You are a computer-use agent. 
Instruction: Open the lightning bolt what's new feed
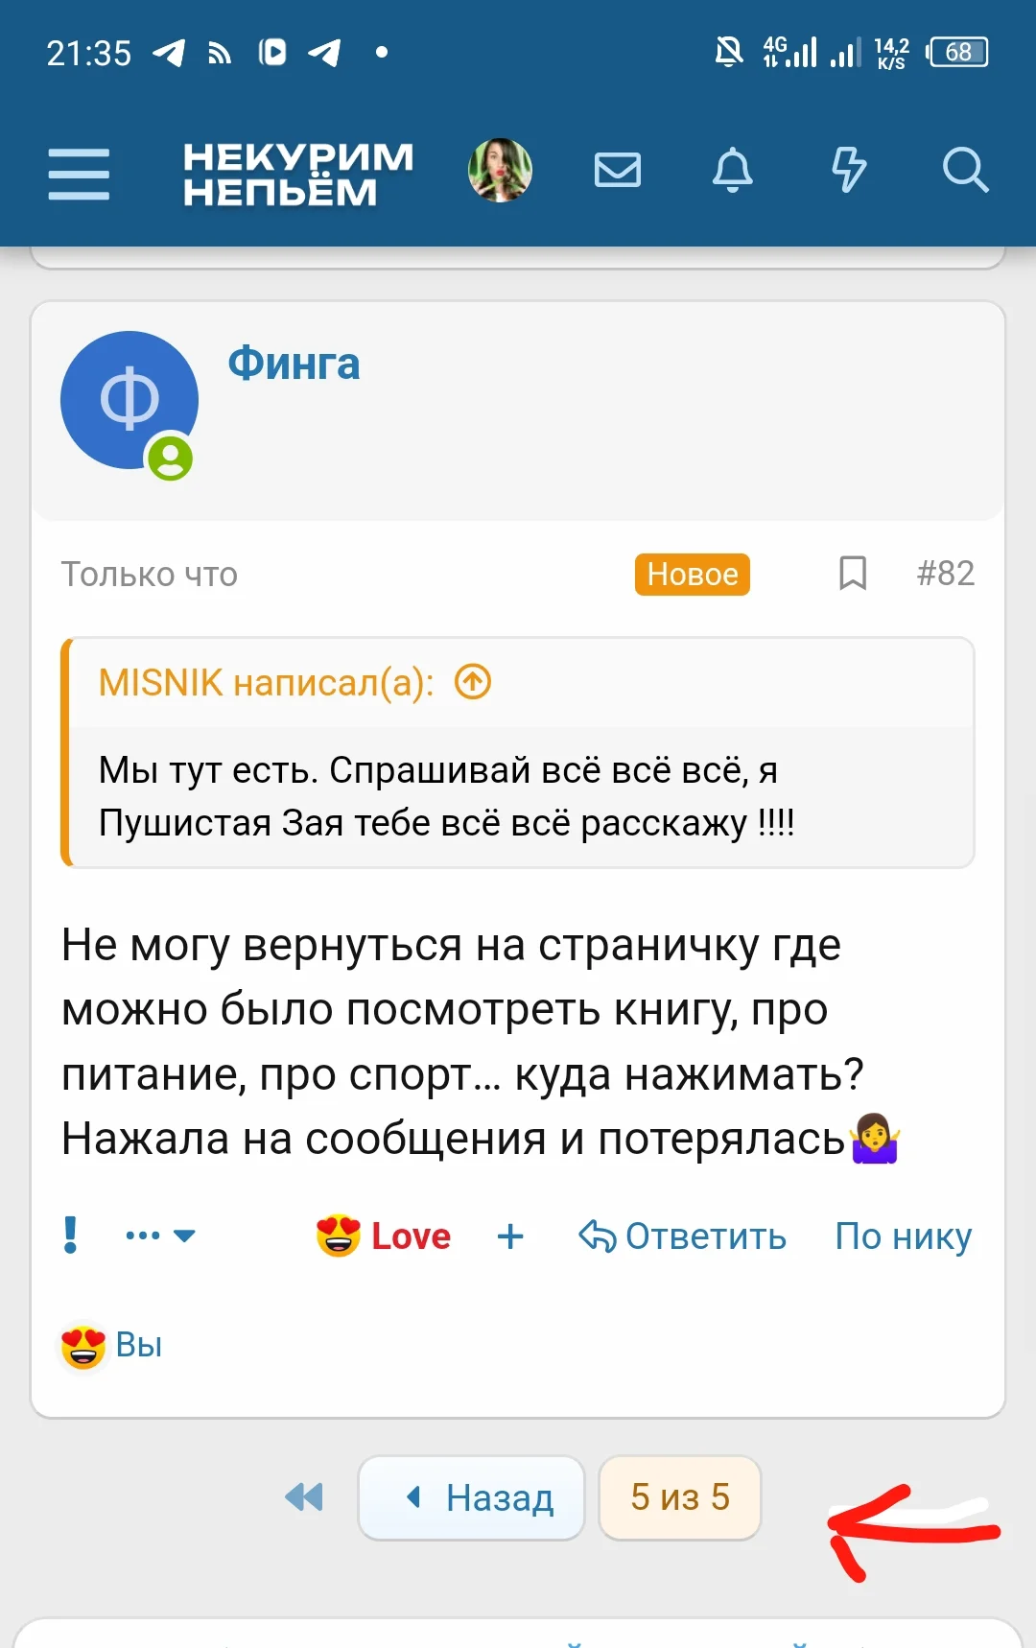[x=848, y=171]
